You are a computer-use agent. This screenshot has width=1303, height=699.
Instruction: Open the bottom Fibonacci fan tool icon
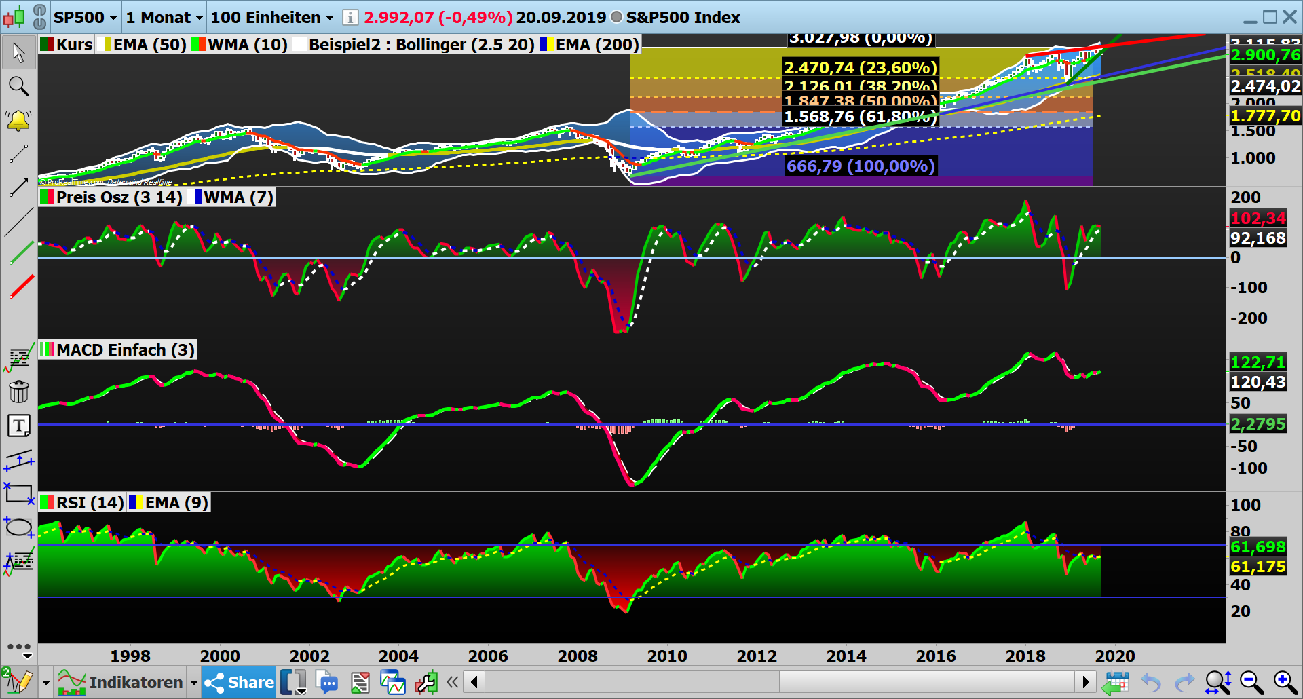(19, 562)
